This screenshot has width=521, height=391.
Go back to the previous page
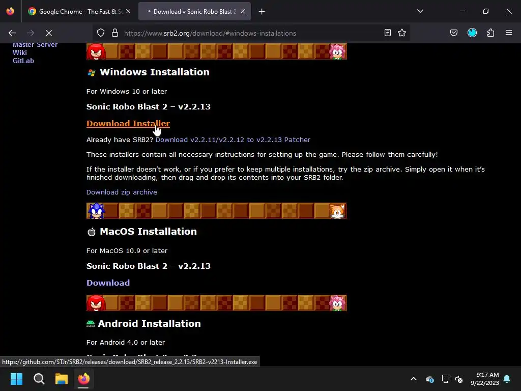(x=12, y=33)
